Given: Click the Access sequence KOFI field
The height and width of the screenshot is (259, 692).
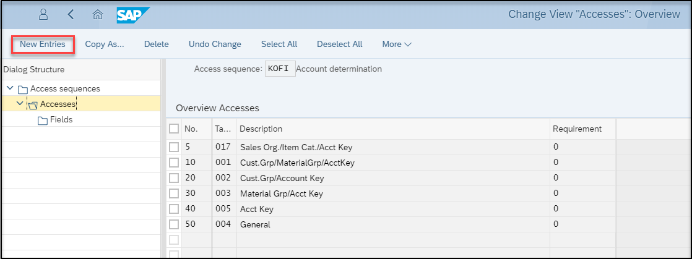Looking at the screenshot, I should click(x=280, y=69).
